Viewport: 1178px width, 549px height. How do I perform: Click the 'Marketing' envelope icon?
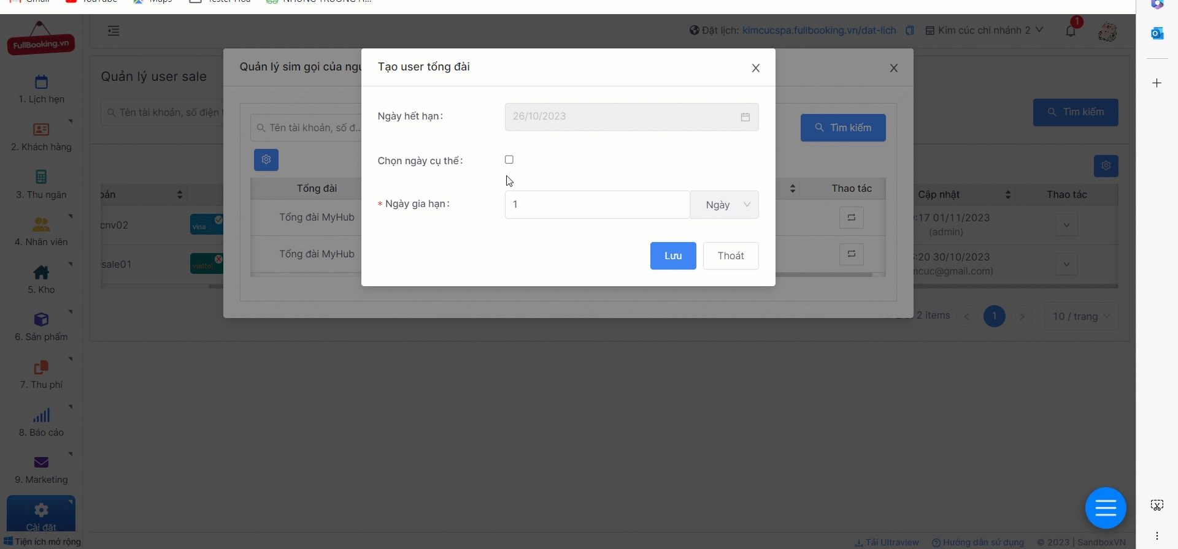click(41, 462)
